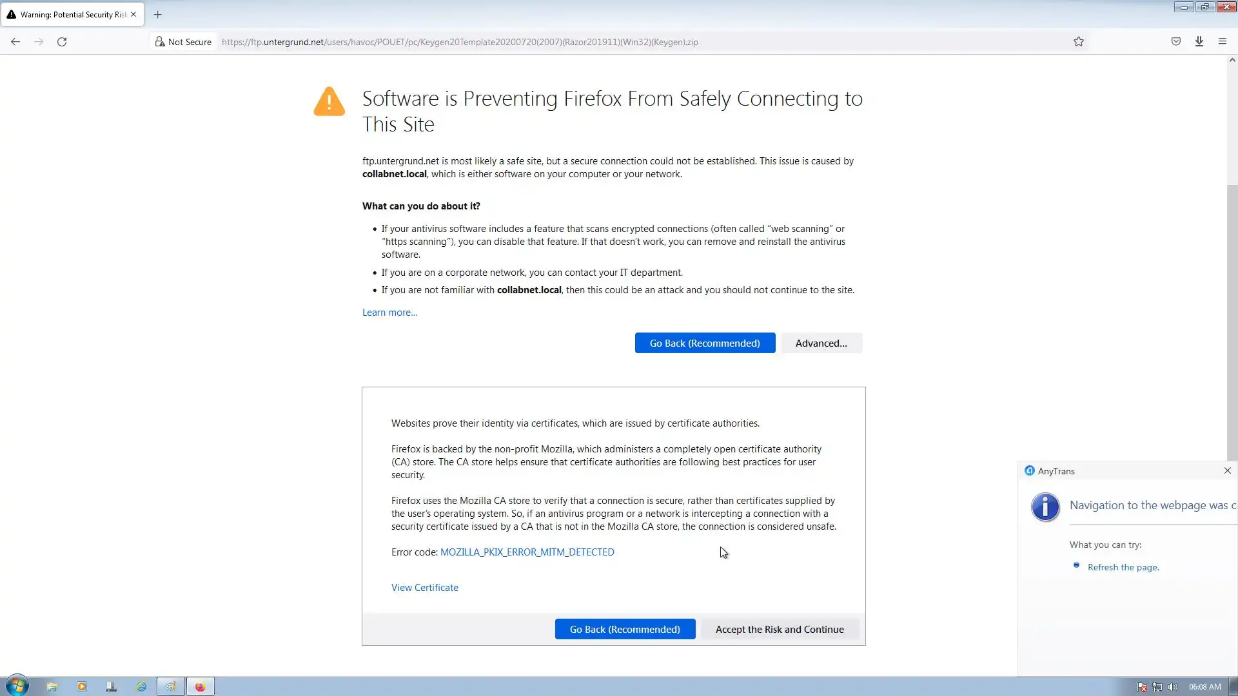Open a new tab with plus icon
This screenshot has width=1238, height=696.
click(157, 14)
